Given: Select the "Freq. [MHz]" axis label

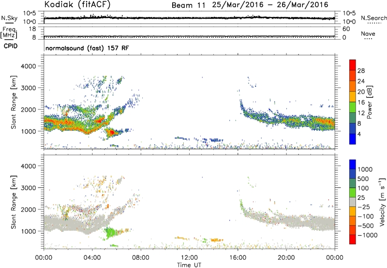Looking at the screenshot, I should (9, 32).
